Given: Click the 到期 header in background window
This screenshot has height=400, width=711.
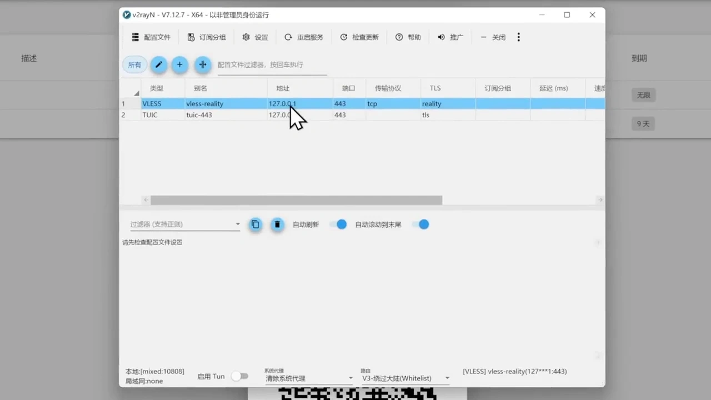Looking at the screenshot, I should [x=639, y=58].
